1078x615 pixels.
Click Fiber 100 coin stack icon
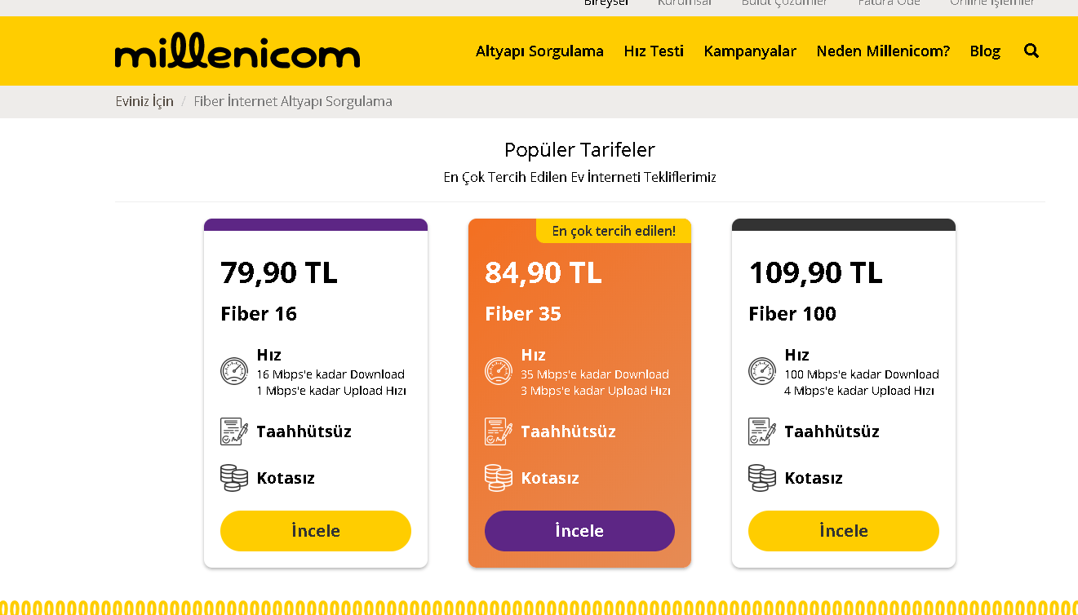[762, 478]
